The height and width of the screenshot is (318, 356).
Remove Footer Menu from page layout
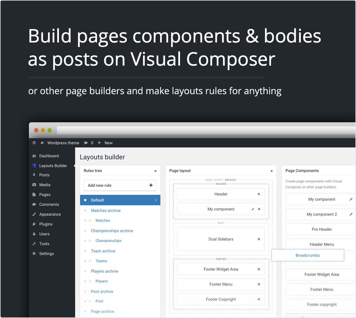click(259, 284)
